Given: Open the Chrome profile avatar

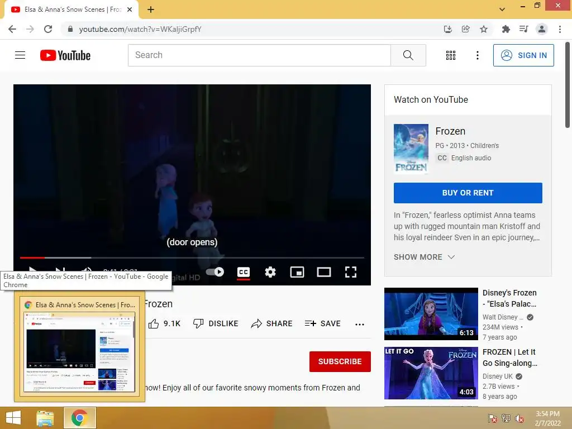Looking at the screenshot, I should [542, 29].
